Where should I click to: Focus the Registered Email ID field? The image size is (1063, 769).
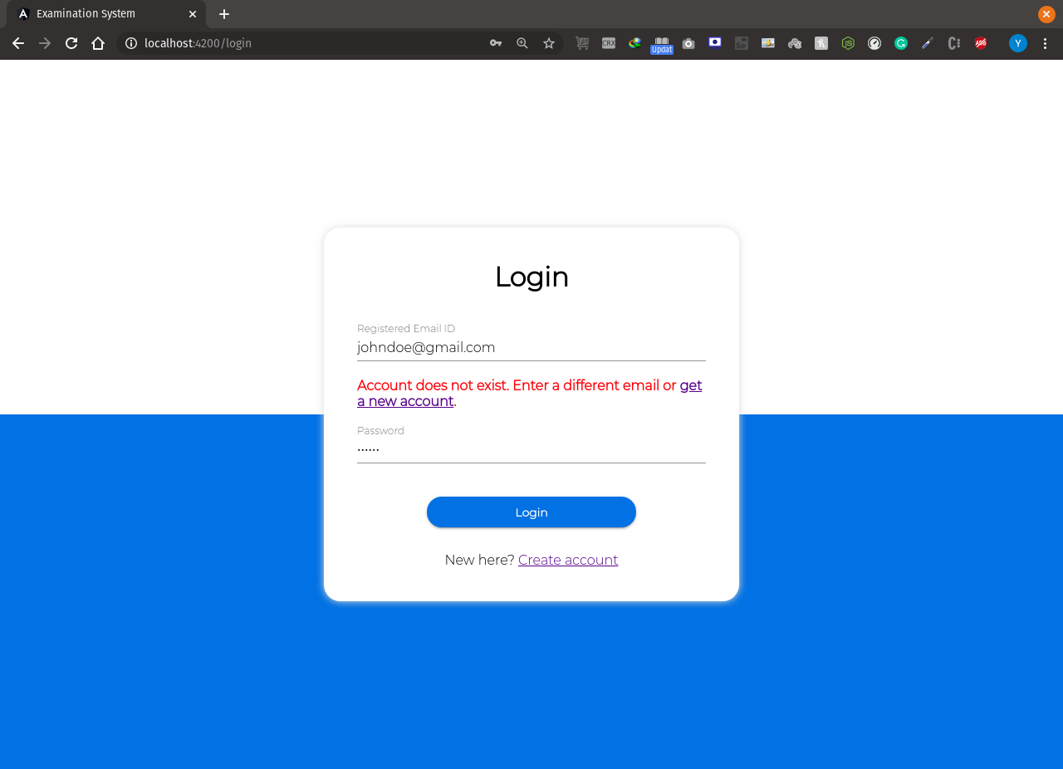[x=531, y=348]
